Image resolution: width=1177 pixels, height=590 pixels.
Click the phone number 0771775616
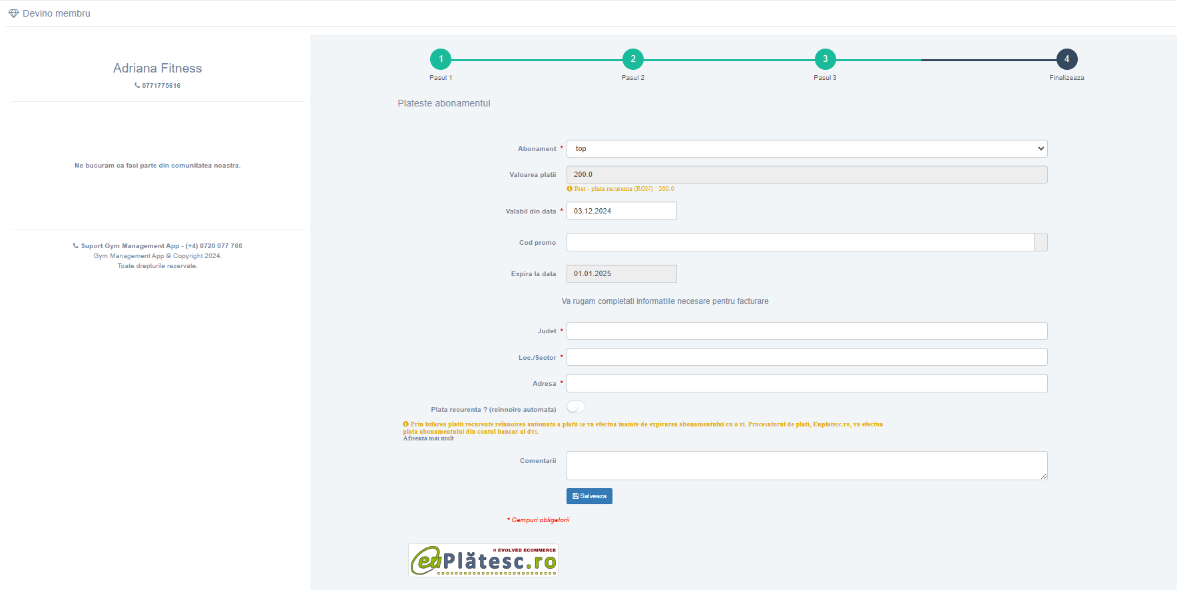tap(161, 86)
